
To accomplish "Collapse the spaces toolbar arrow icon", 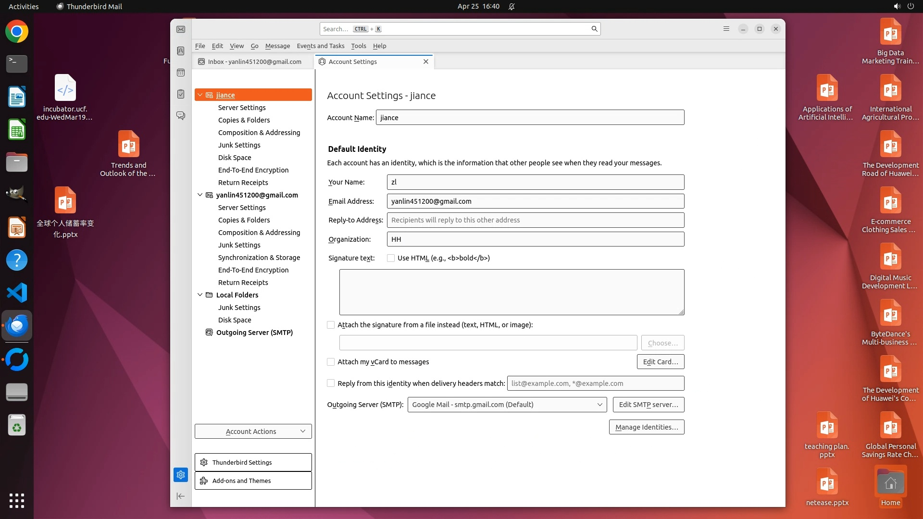I will tap(181, 496).
